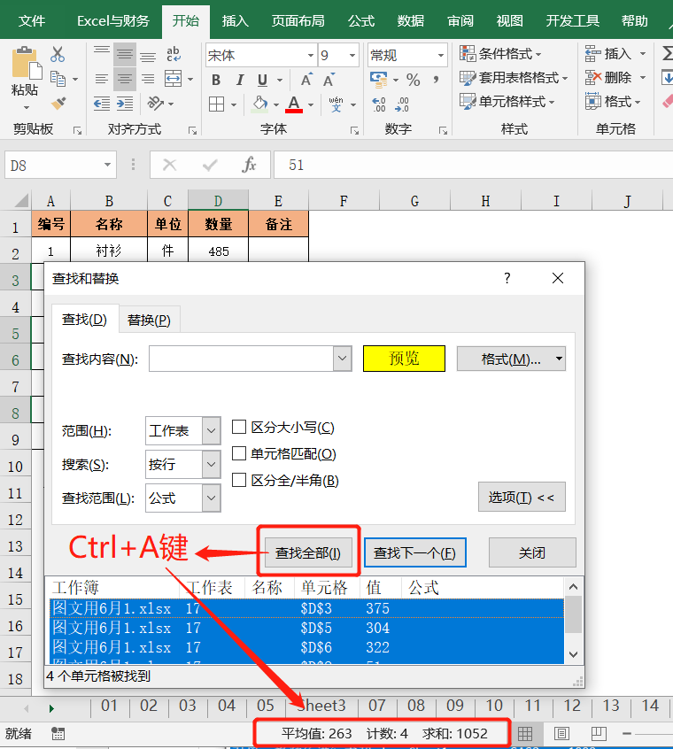Open the 插入 ribbon tab

(235, 20)
